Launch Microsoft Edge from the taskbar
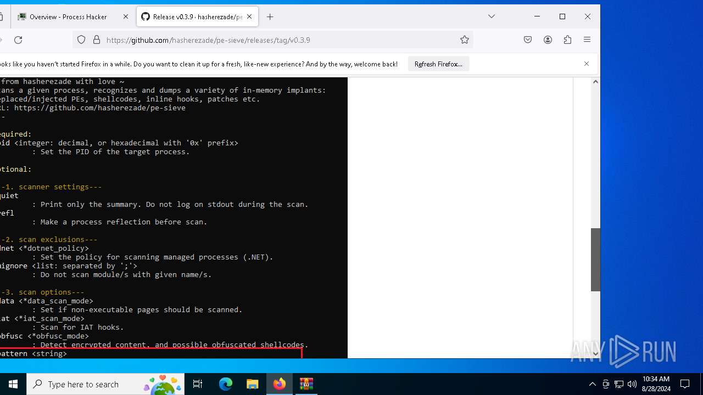703x395 pixels. pos(226,384)
